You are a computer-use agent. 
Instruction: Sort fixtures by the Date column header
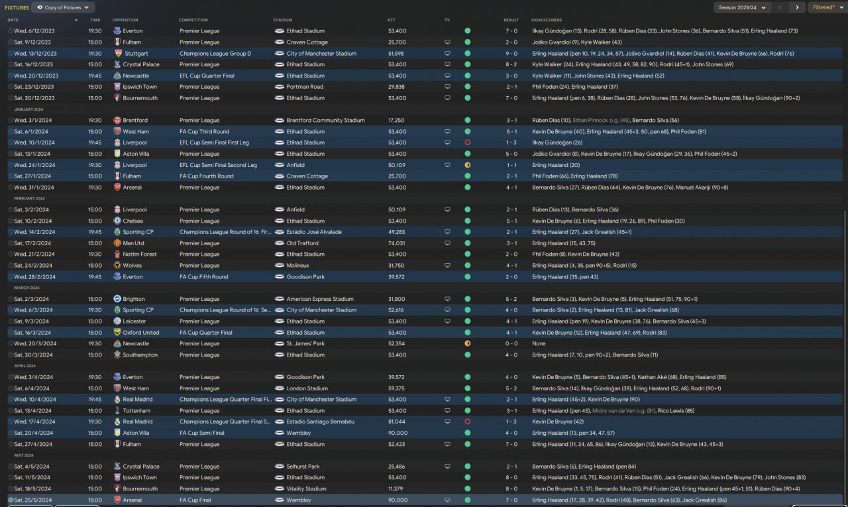tap(13, 20)
